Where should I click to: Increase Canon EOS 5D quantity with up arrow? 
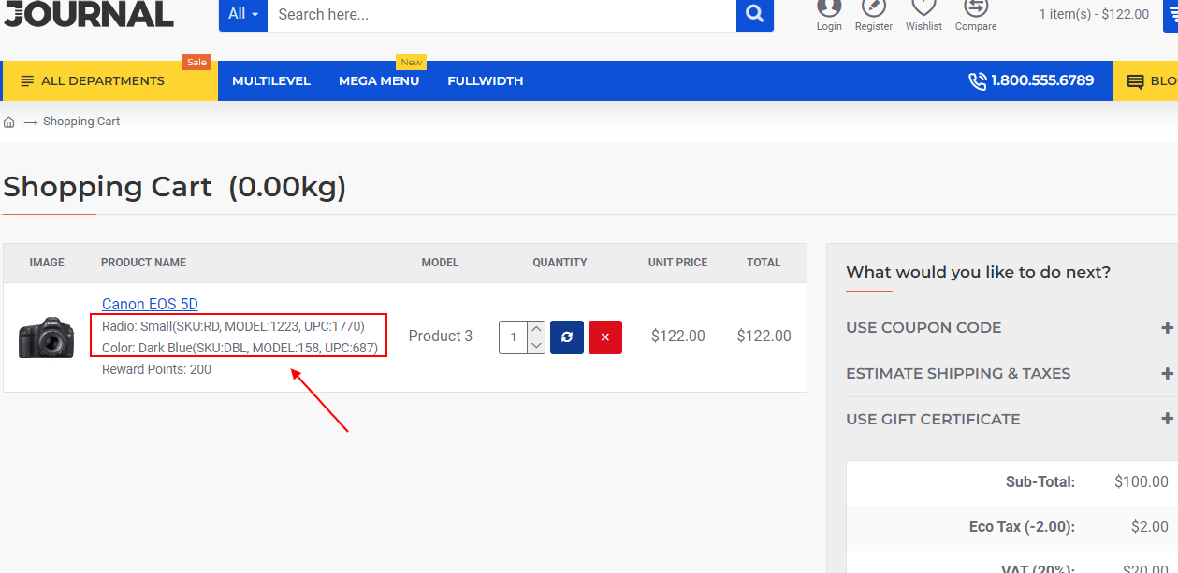tap(536, 329)
